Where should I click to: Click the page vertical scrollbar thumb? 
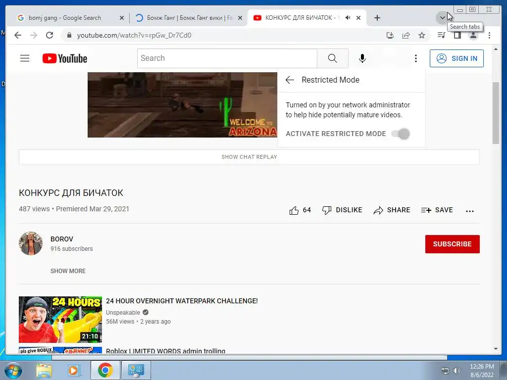[x=496, y=112]
